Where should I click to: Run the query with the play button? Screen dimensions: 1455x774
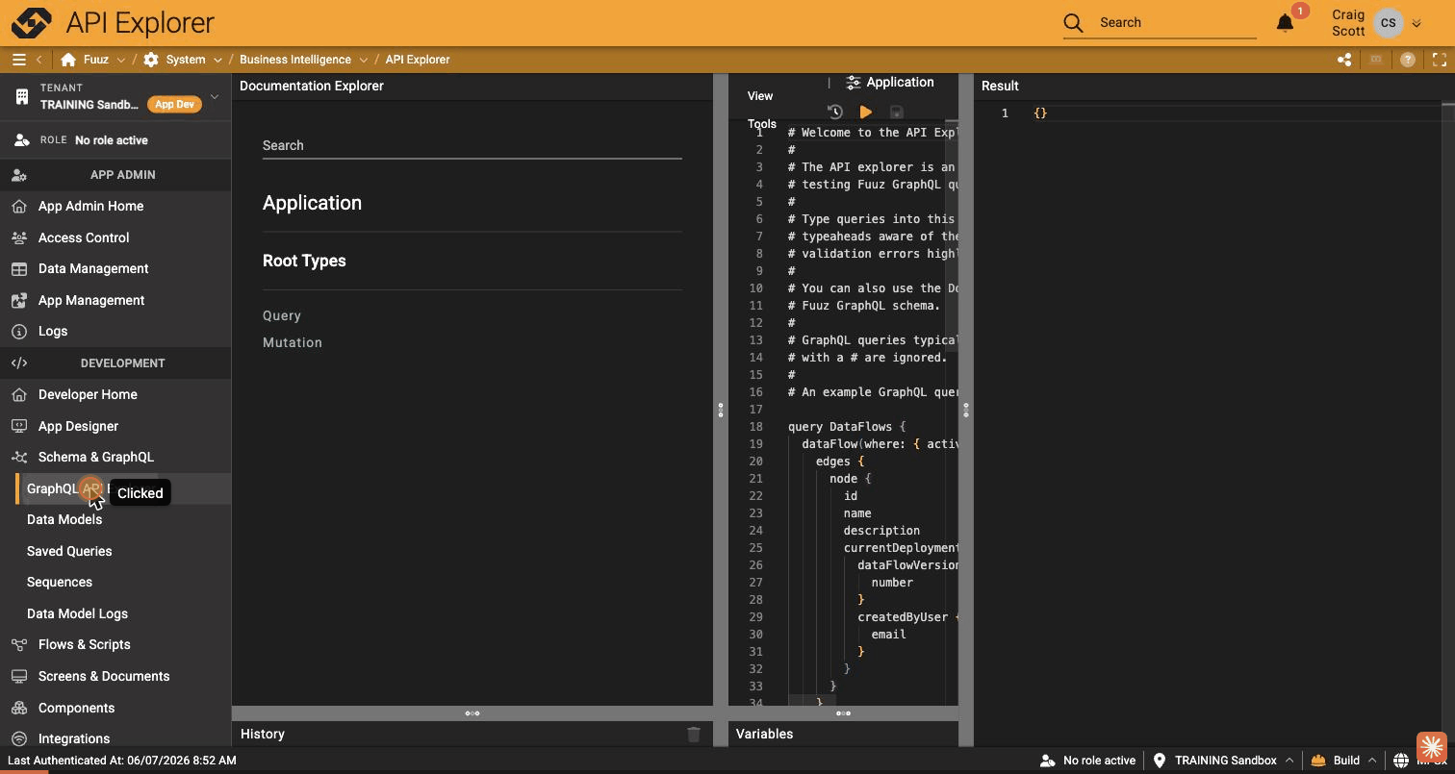click(x=865, y=112)
